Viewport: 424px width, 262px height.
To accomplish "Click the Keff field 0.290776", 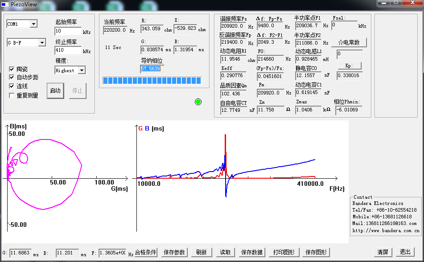I will [x=233, y=76].
